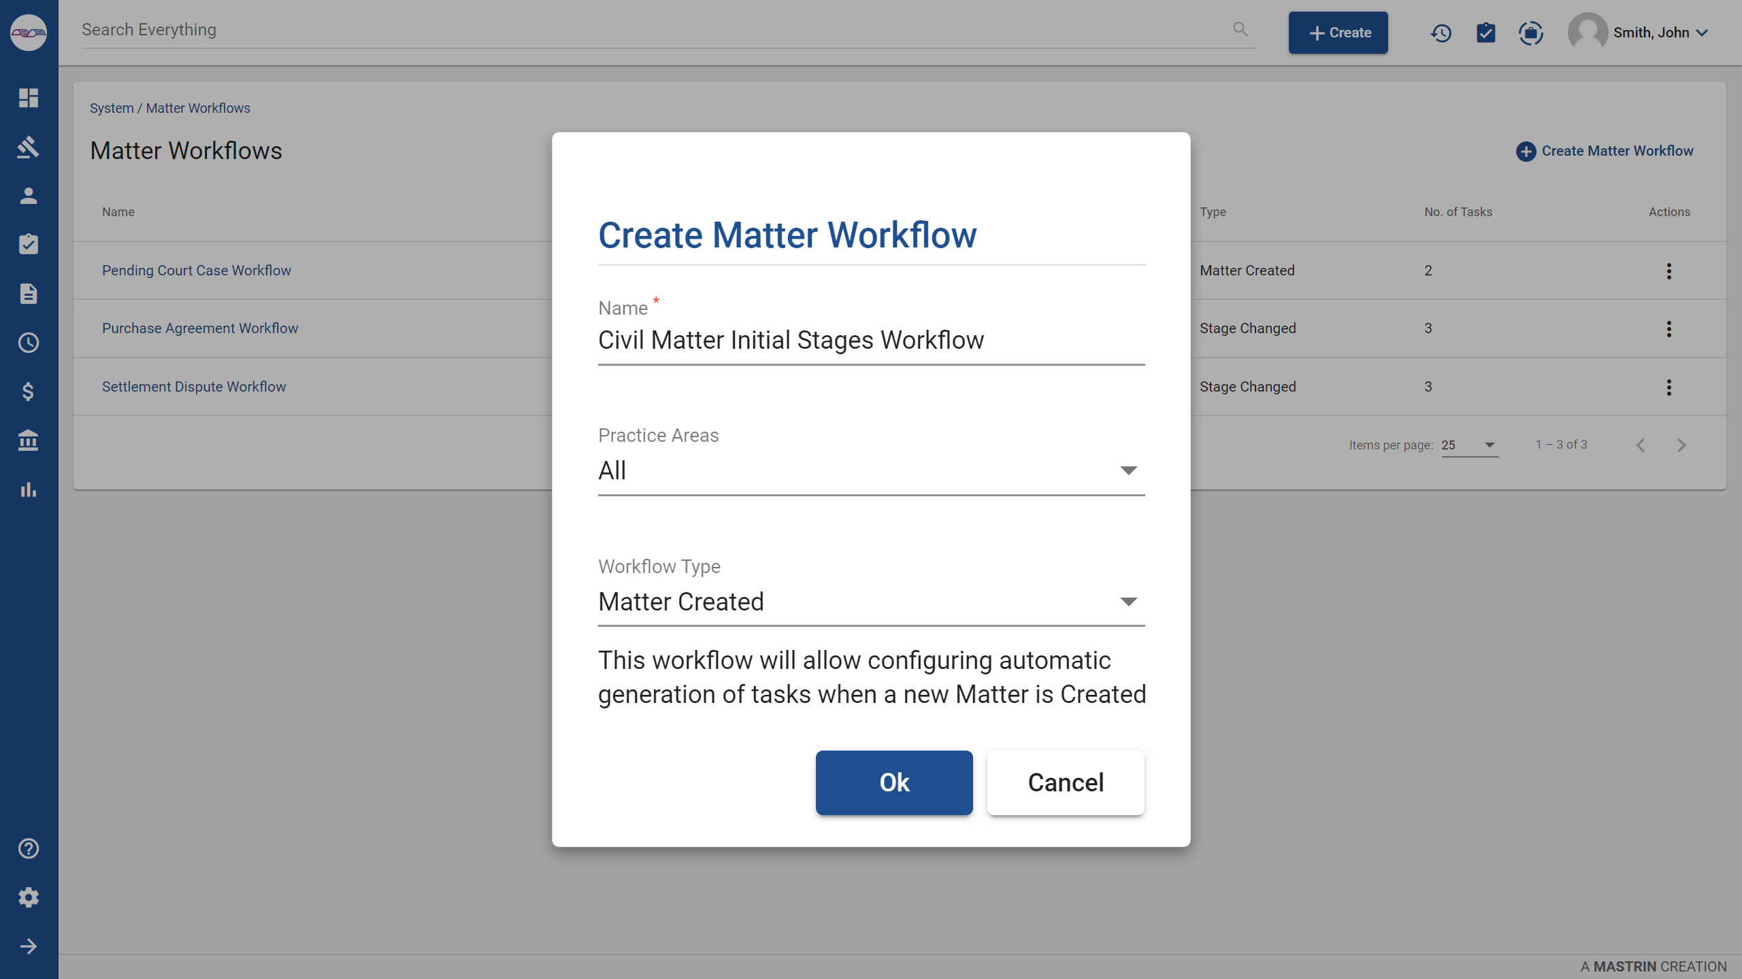Open Contacts via the person icon

(29, 196)
